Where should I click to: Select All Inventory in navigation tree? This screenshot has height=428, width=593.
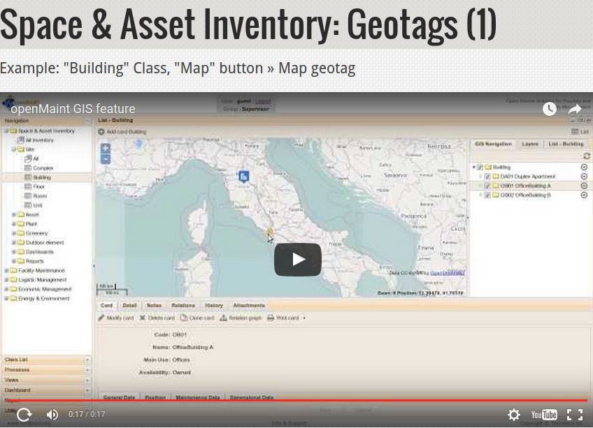(40, 140)
